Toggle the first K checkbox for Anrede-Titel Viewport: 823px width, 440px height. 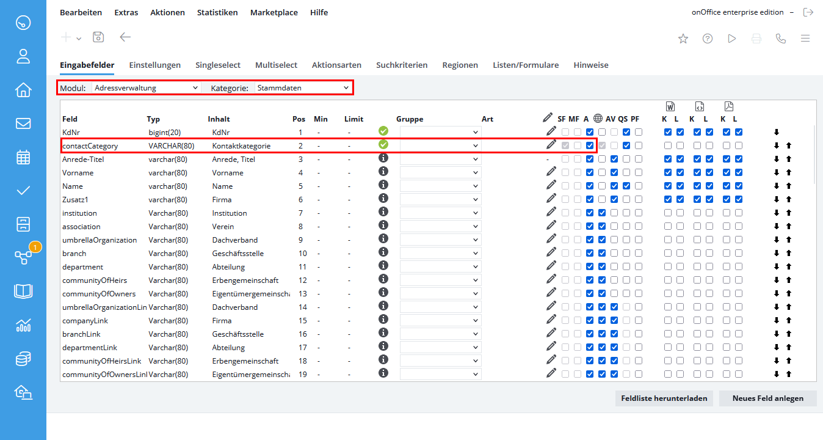pyautogui.click(x=668, y=159)
